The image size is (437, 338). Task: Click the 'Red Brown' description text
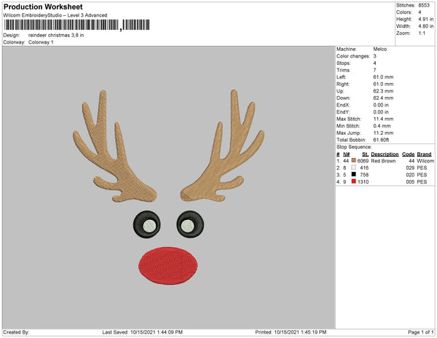[383, 161]
